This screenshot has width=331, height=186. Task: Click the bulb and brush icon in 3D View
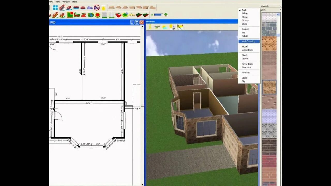(172, 27)
